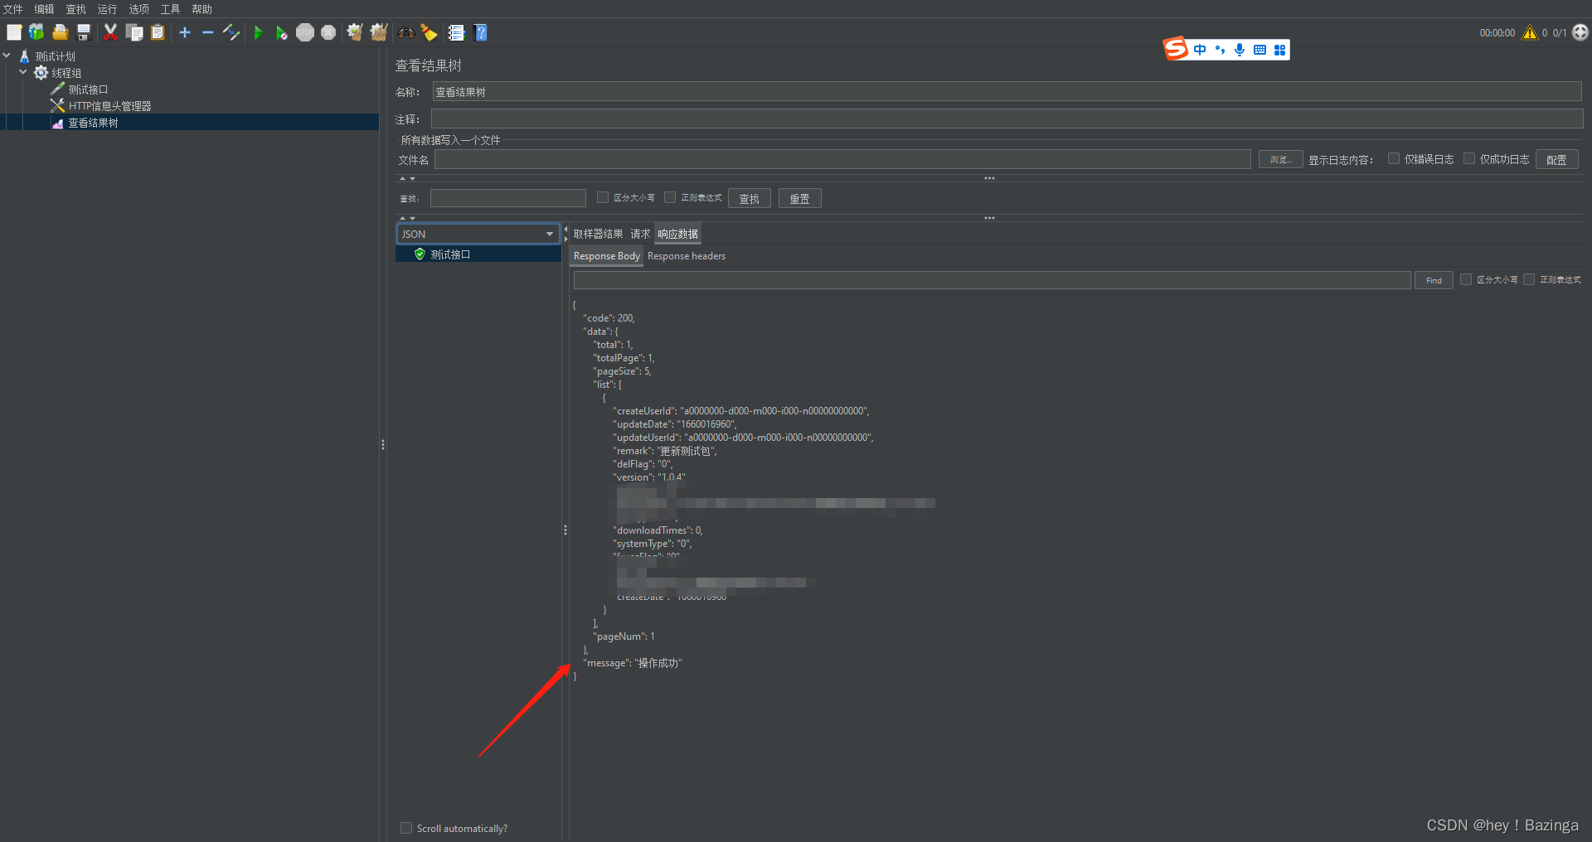Open the 查找 menu
Image resolution: width=1592 pixels, height=842 pixels.
pos(76,9)
